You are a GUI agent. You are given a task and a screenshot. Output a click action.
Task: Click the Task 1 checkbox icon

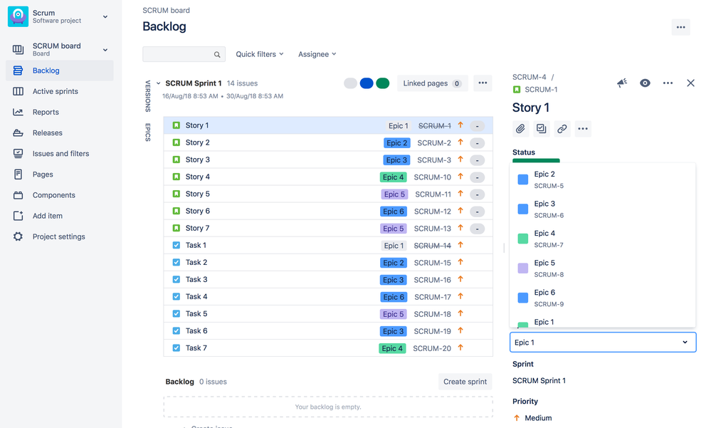(x=177, y=246)
